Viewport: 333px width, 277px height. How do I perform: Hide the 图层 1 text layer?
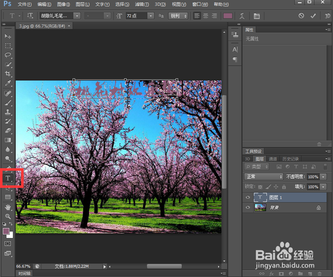click(x=248, y=197)
